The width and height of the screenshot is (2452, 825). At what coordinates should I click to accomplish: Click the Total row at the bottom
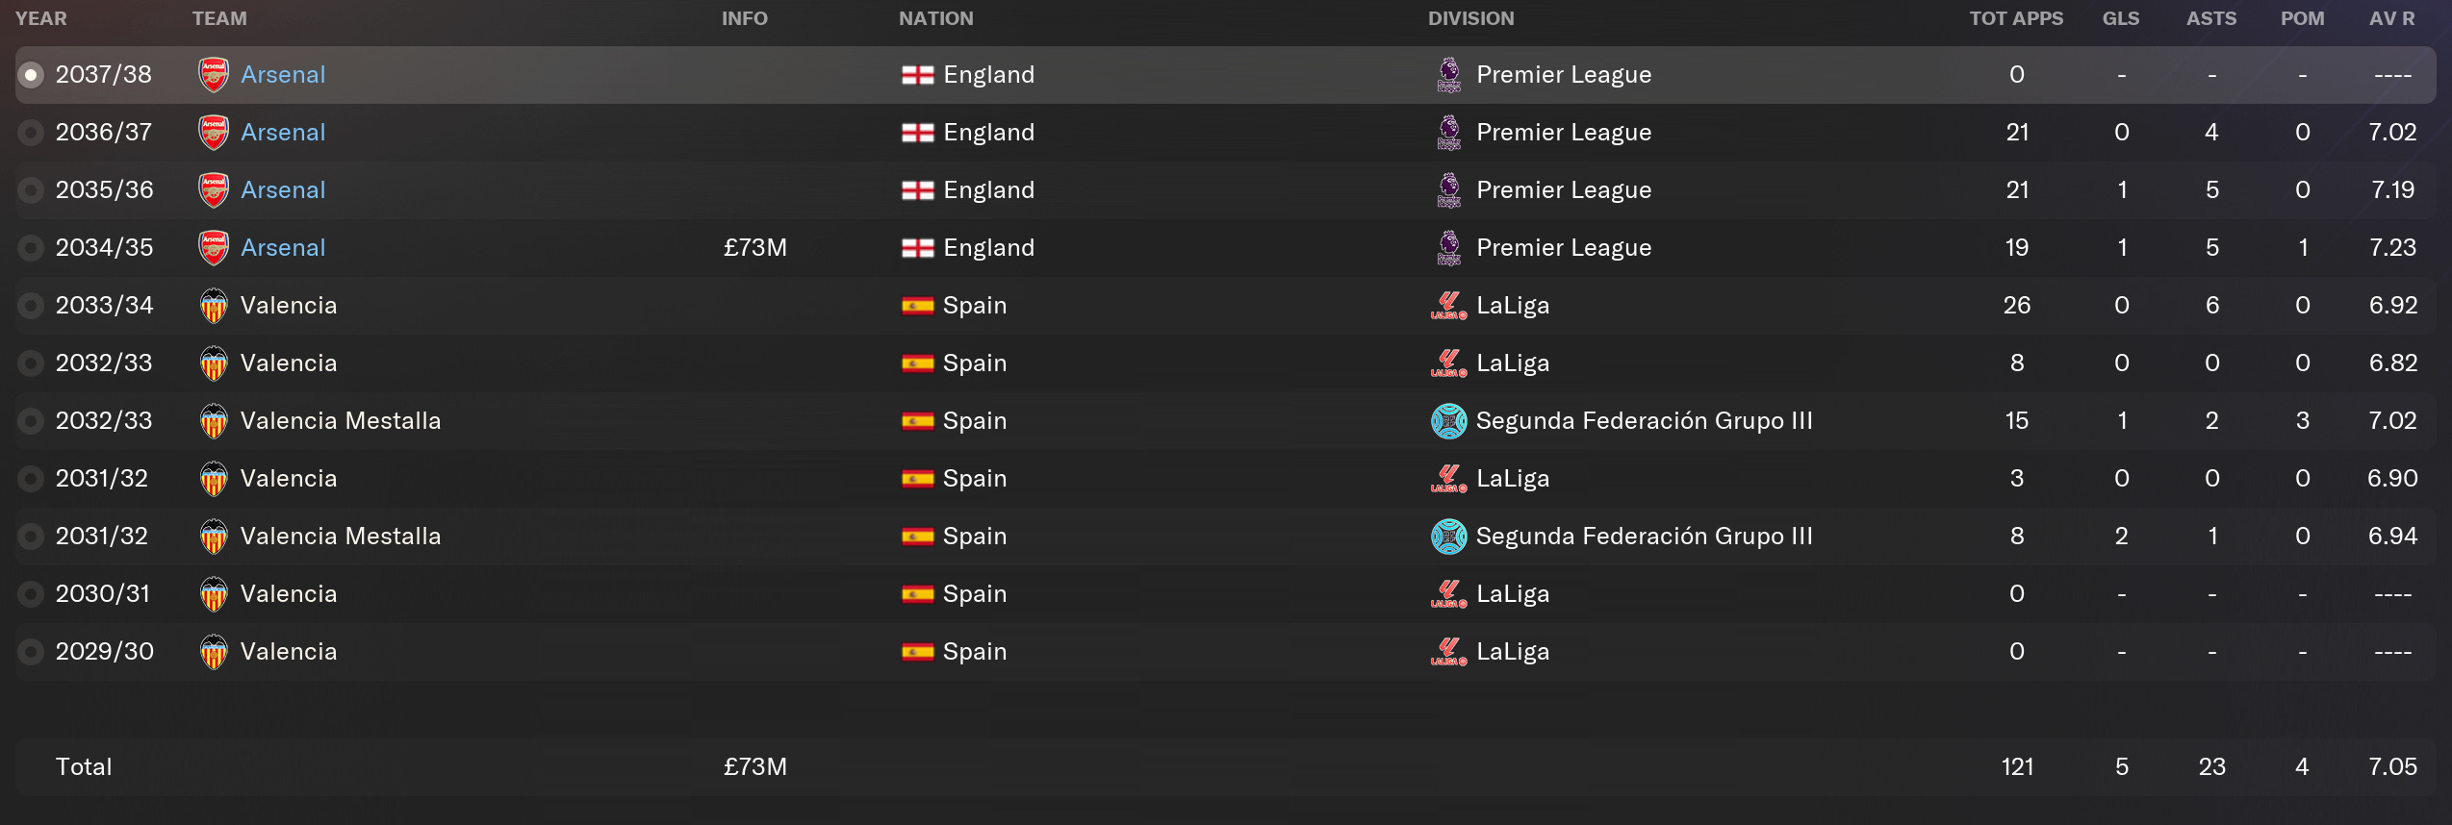(1226, 767)
